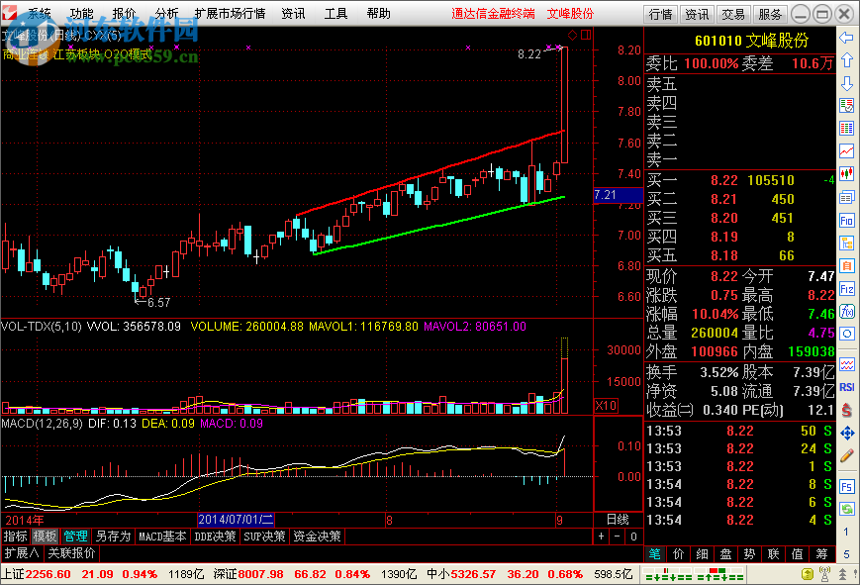Select the 指标 tab below chart
This screenshot has height=585, width=860.
(15, 536)
